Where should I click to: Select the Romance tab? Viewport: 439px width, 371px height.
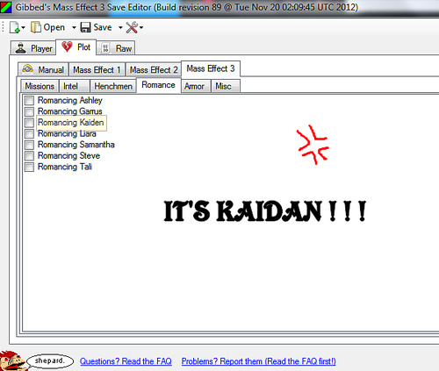(158, 85)
